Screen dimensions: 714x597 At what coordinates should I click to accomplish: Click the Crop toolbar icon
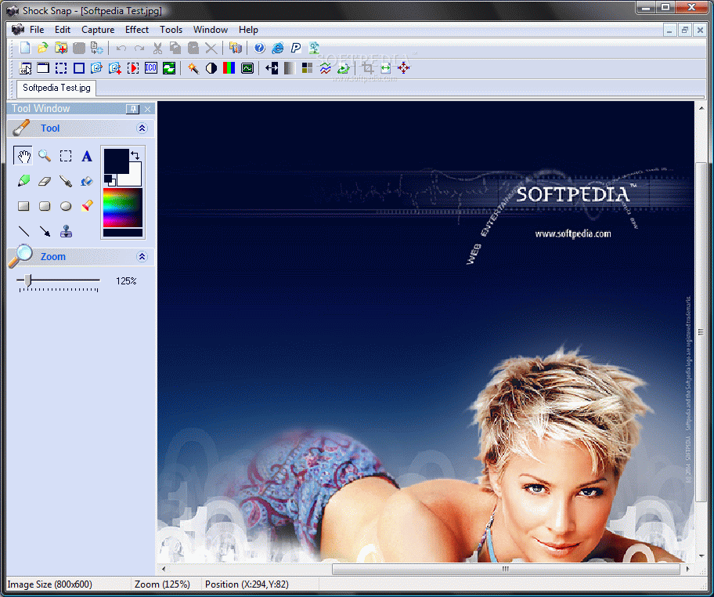point(368,68)
